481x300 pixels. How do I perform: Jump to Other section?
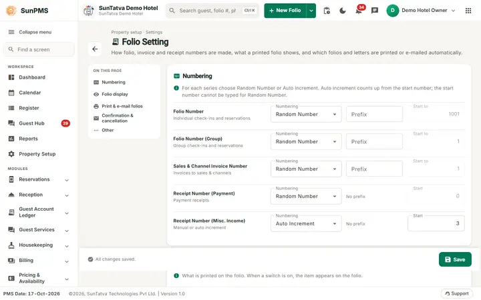[x=108, y=130]
